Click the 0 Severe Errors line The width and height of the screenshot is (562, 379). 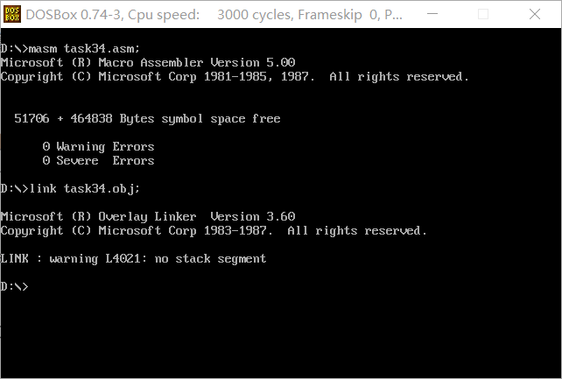[98, 160]
